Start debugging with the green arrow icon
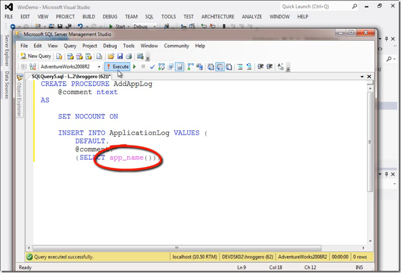This screenshot has width=401, height=273. 135,67
